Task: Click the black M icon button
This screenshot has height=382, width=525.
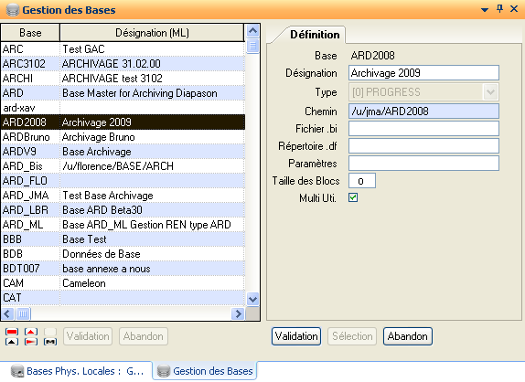Action: [x=50, y=342]
